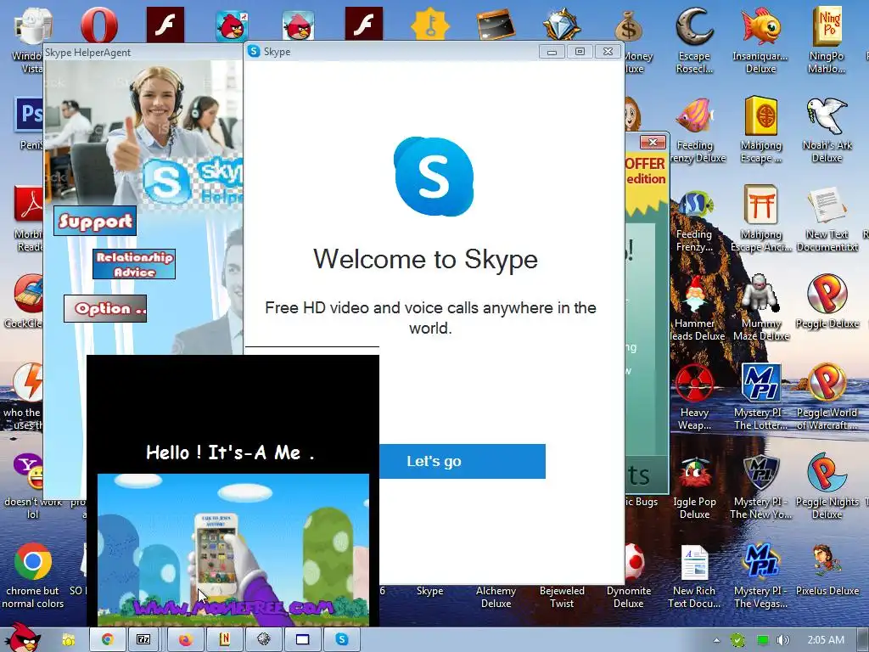Viewport: 869px width, 652px height.
Task: Switch to Chrome in the taskbar
Action: (108, 640)
